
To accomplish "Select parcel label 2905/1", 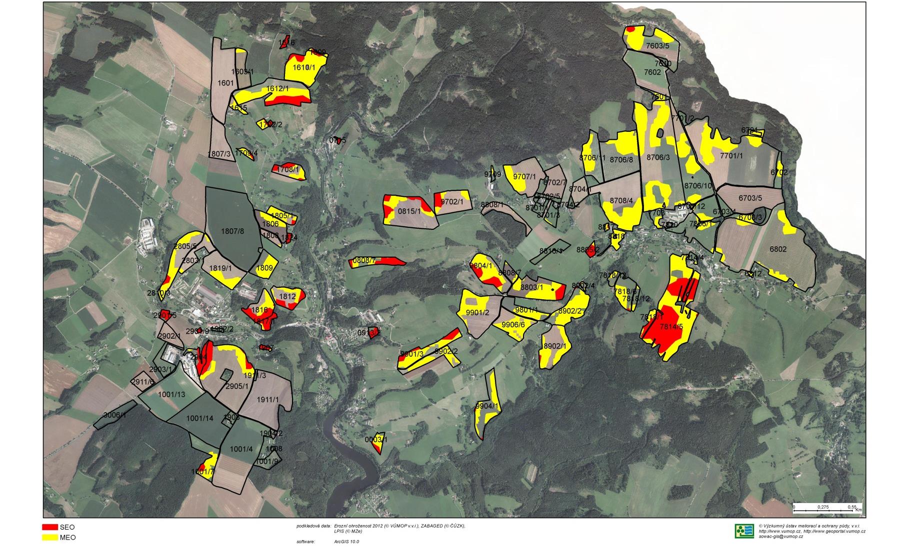I will pyautogui.click(x=237, y=386).
